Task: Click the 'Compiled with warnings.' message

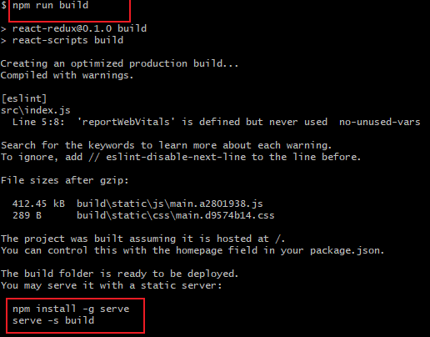Action: click(67, 75)
